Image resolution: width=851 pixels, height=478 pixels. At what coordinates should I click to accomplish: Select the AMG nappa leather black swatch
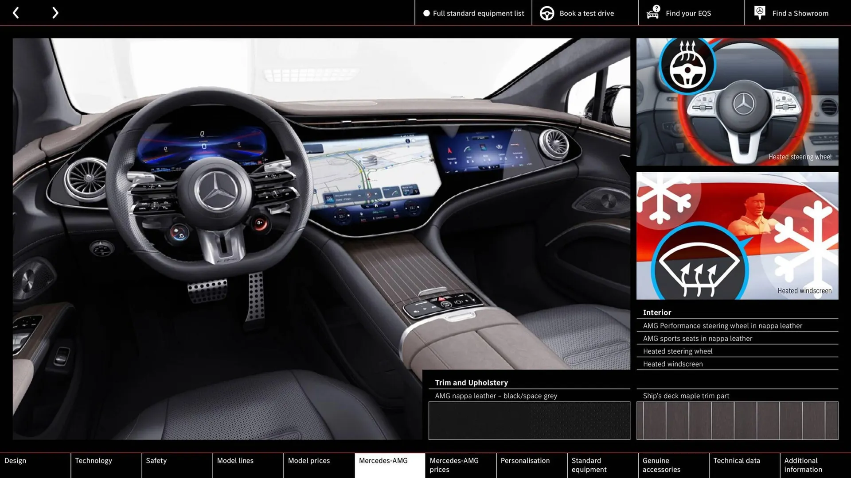click(529, 420)
